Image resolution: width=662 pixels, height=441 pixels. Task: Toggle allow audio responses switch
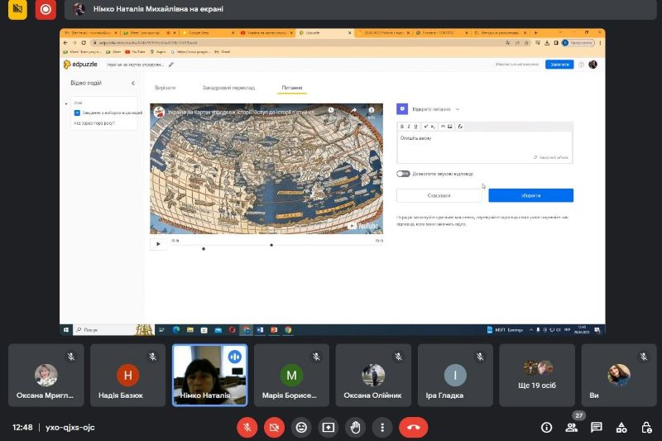(403, 174)
